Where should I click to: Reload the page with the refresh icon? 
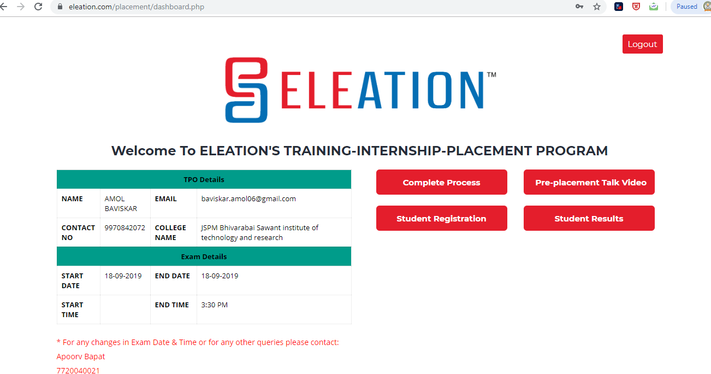[x=38, y=7]
